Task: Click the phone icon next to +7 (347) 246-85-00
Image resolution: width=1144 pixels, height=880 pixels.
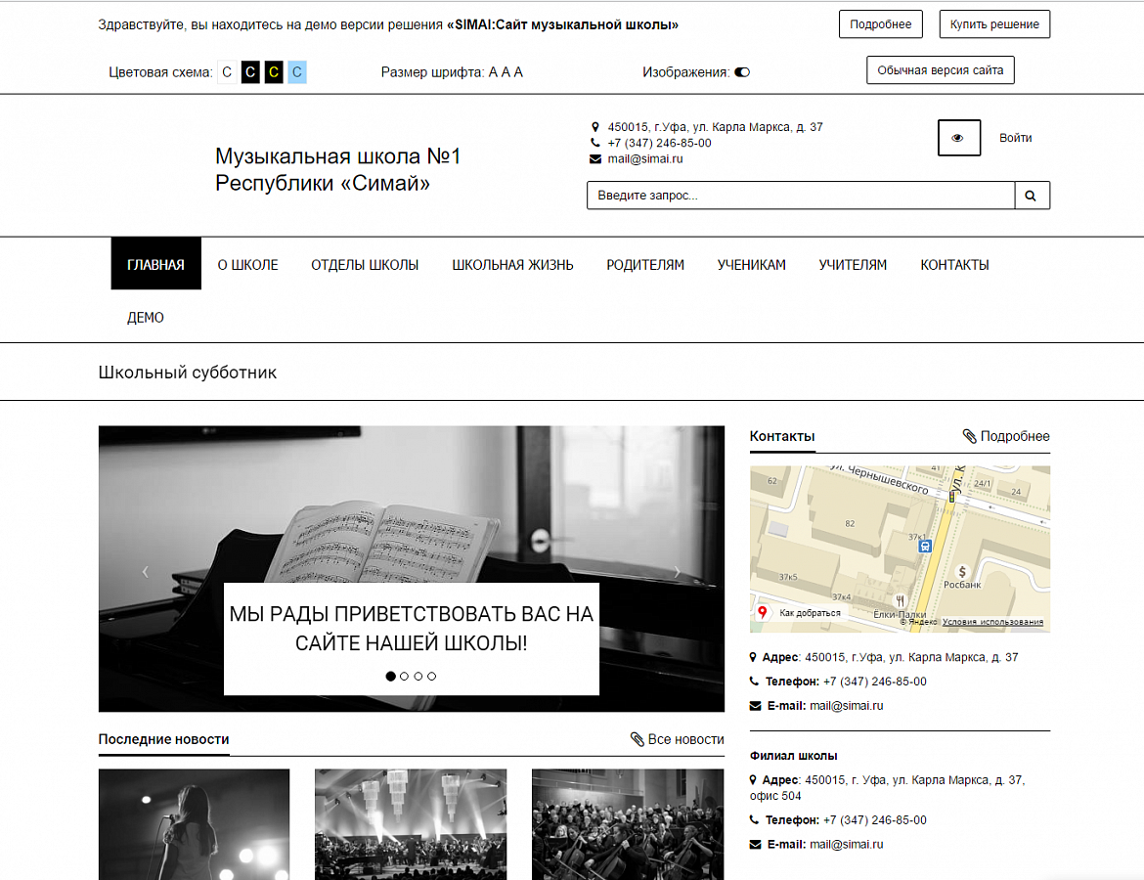Action: point(594,142)
